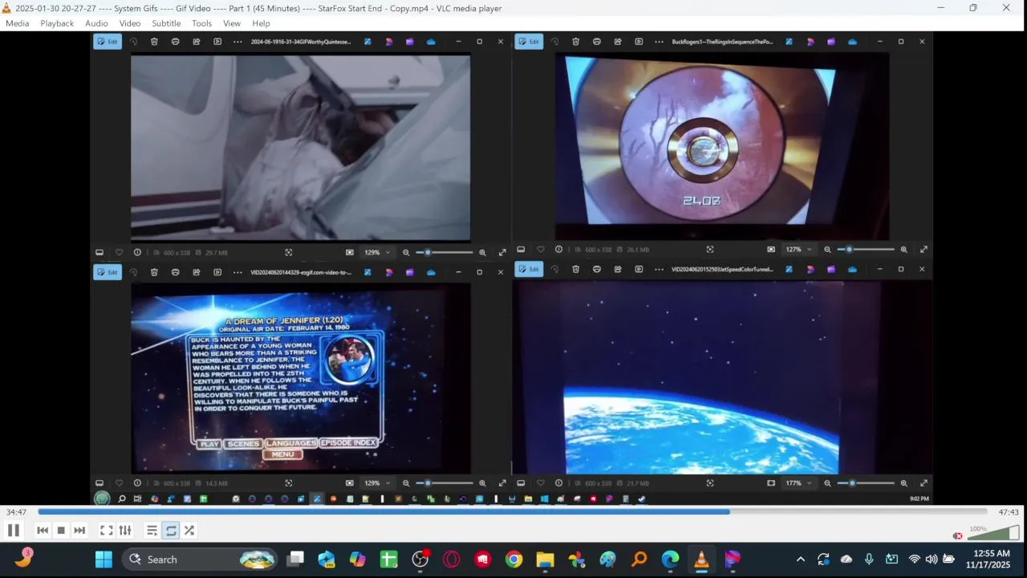The height and width of the screenshot is (578, 1027).
Task: Open the microphone tray icon
Action: [x=869, y=560]
